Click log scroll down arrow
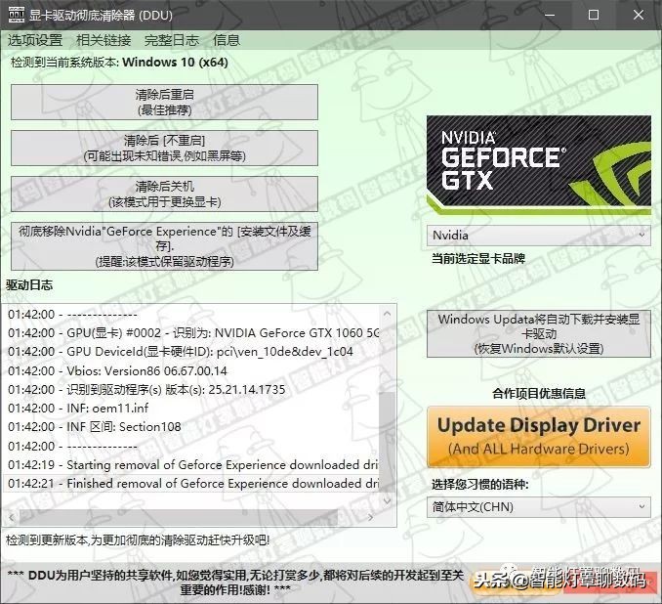Image resolution: width=662 pixels, height=604 pixels. click(388, 500)
